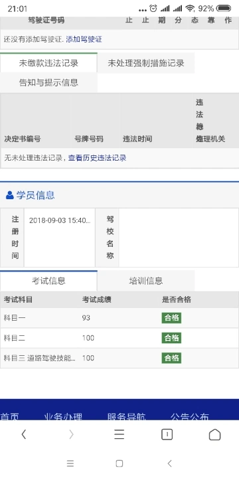Viewport: 239px width, 478px height.
Task: Go to the browser home icon
Action: (x=214, y=434)
